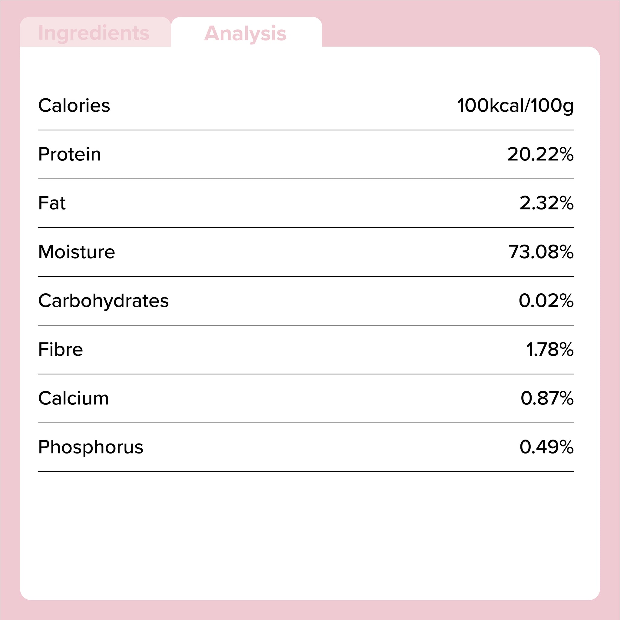Click the Calcium row label
This screenshot has height=620, width=620.
[74, 398]
